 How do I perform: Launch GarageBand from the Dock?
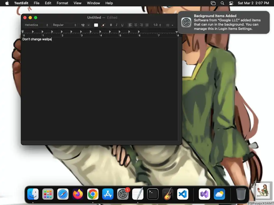tap(168, 194)
